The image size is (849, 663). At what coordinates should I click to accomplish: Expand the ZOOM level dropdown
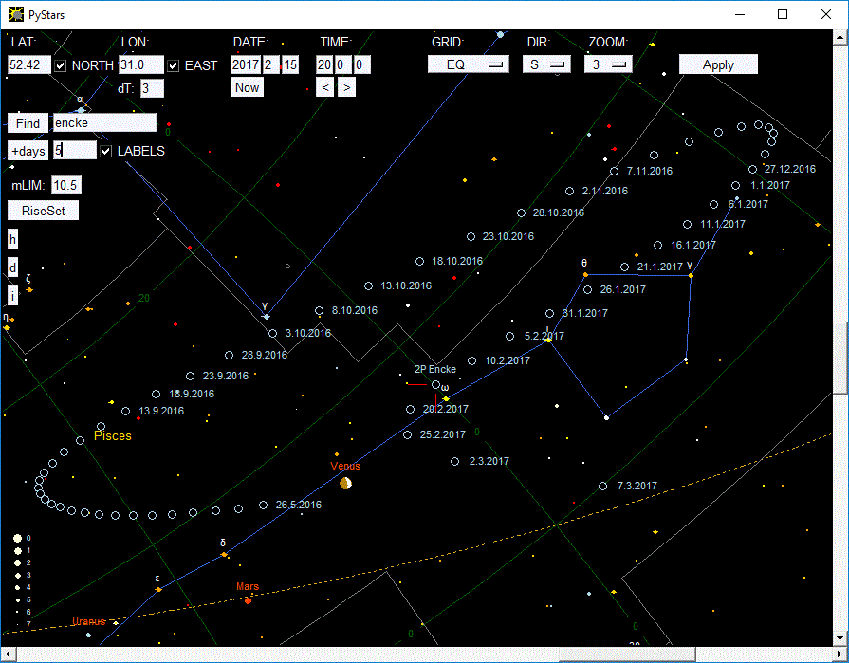click(608, 64)
